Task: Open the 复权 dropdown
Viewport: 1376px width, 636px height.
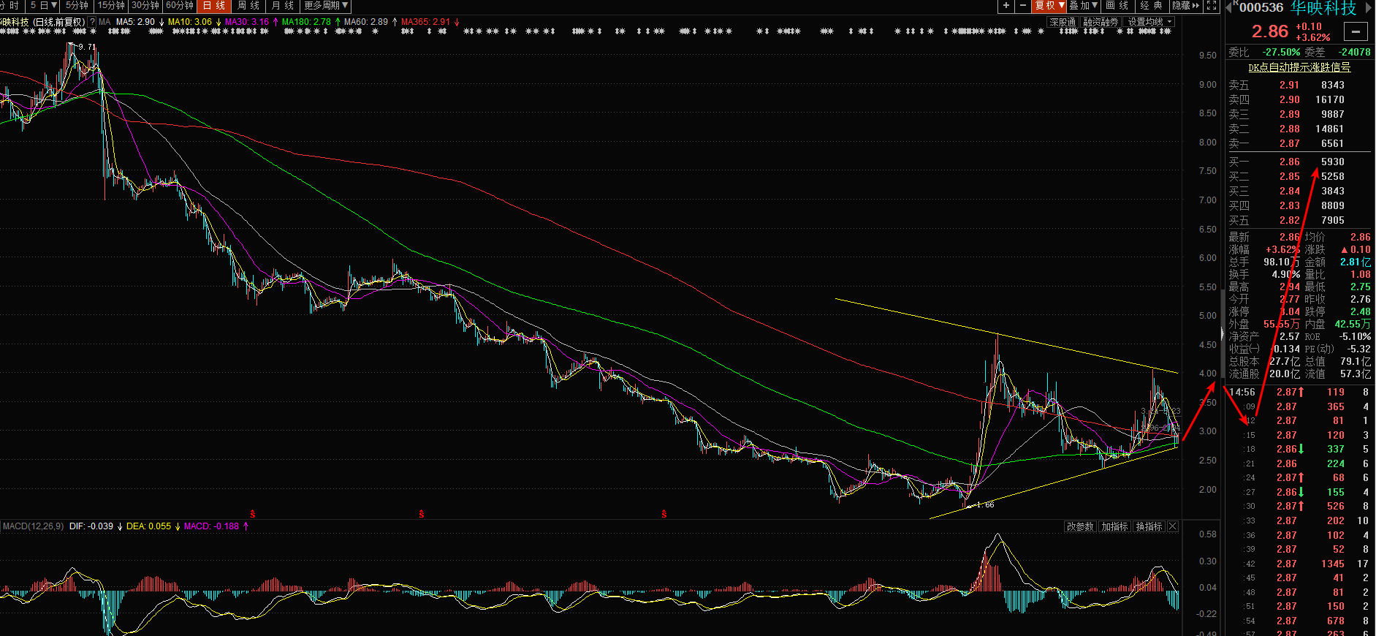Action: point(1049,6)
